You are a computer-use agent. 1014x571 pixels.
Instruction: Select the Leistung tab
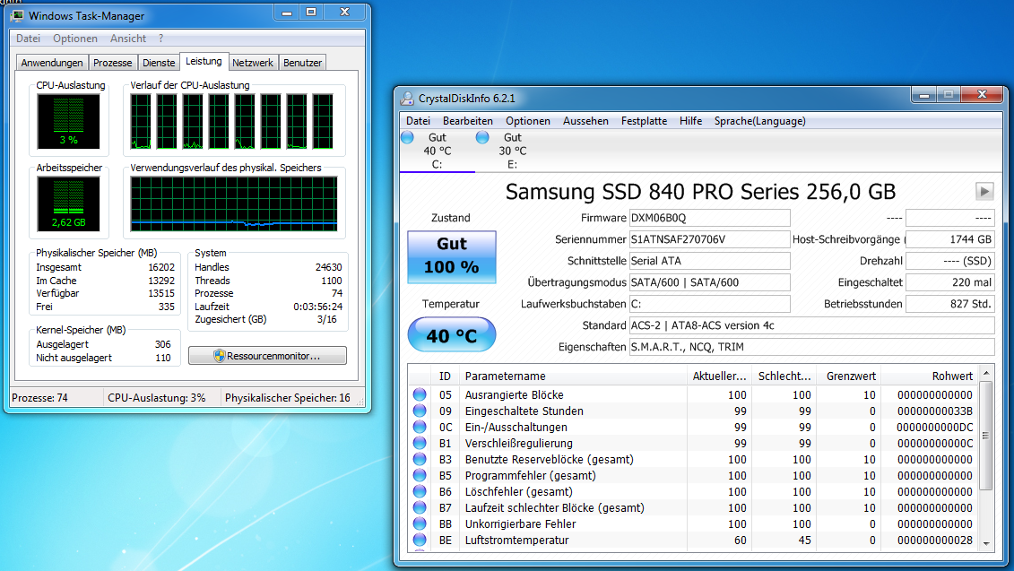point(204,62)
